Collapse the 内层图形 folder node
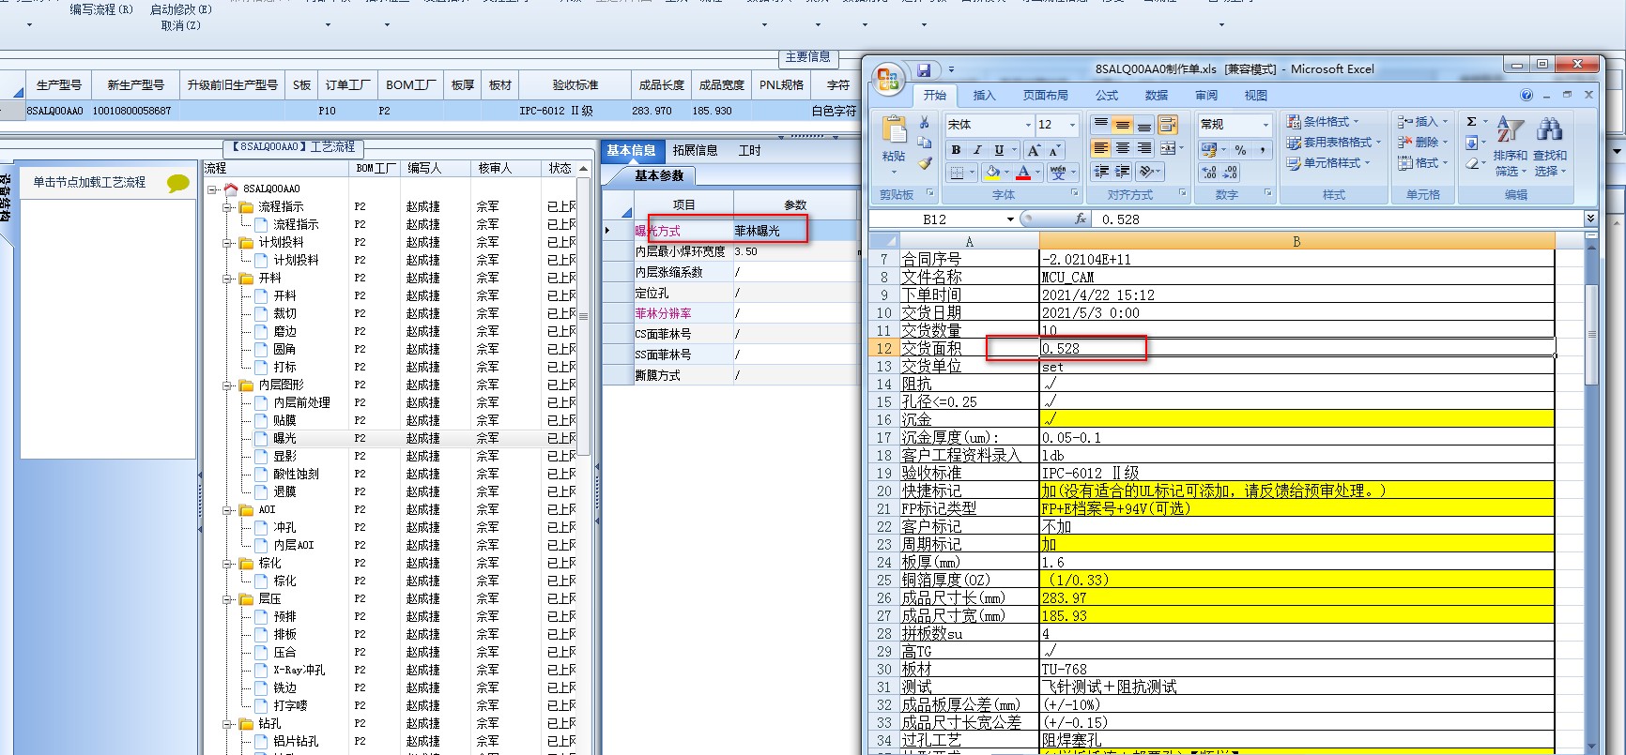The width and height of the screenshot is (1626, 755). pyautogui.click(x=227, y=385)
